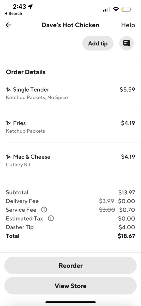Show Estimated Tax info icon details

click(x=51, y=219)
